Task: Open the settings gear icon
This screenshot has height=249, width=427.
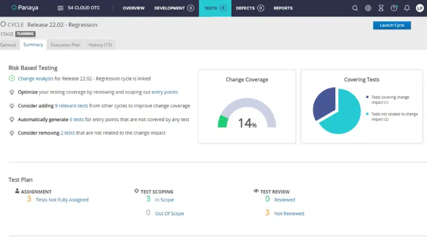Action: (x=368, y=8)
